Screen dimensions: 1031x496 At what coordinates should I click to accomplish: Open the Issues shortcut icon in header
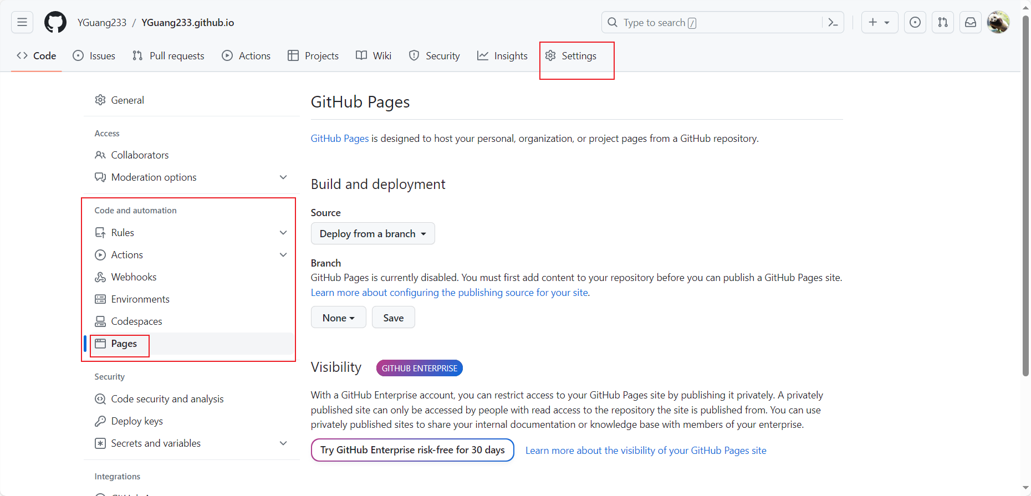[x=915, y=22]
